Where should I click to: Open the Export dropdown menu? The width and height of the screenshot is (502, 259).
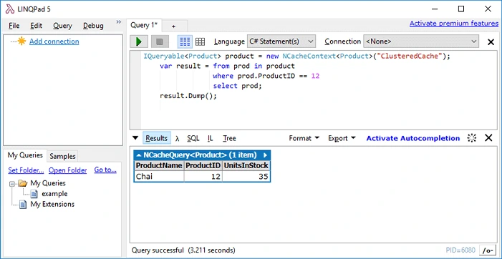pos(342,138)
